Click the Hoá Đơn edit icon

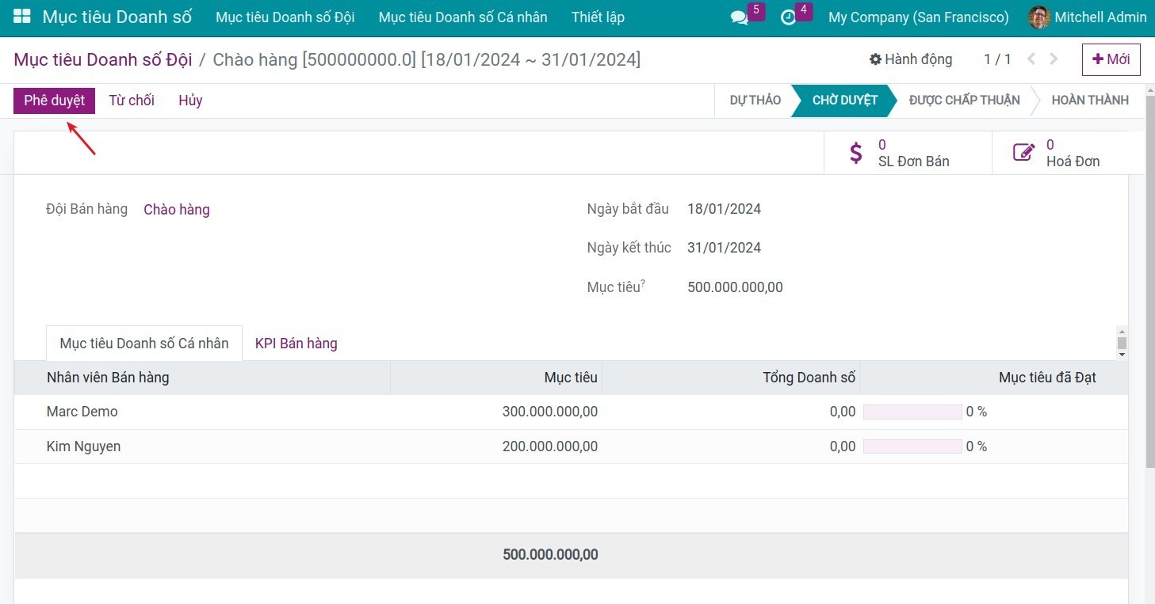point(1023,153)
